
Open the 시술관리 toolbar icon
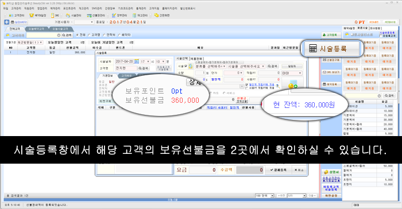point(74,16)
